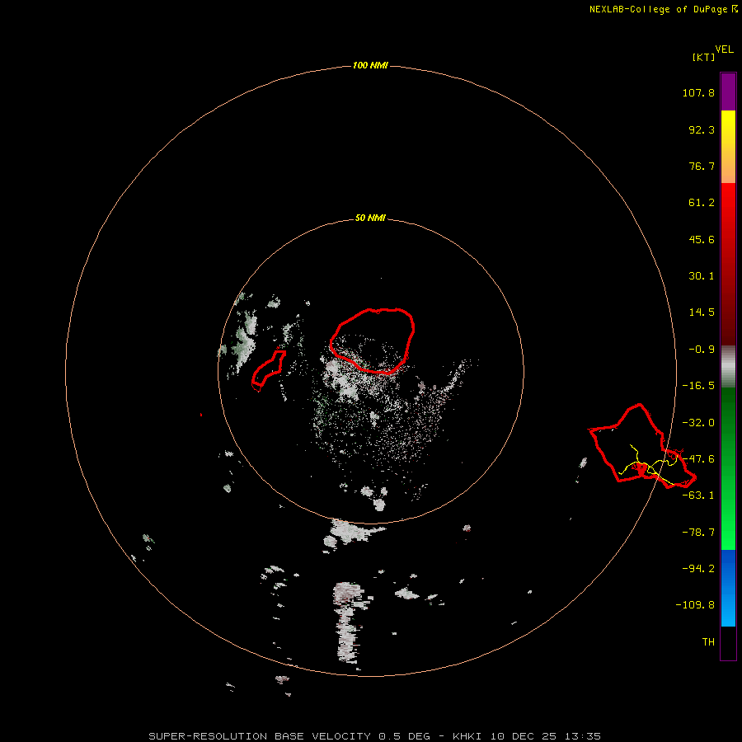Click the blue segment of color bar

point(728,588)
